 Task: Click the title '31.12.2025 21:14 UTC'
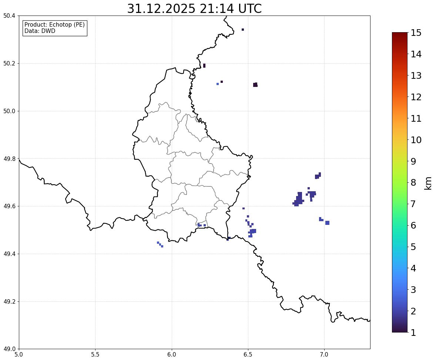[194, 9]
